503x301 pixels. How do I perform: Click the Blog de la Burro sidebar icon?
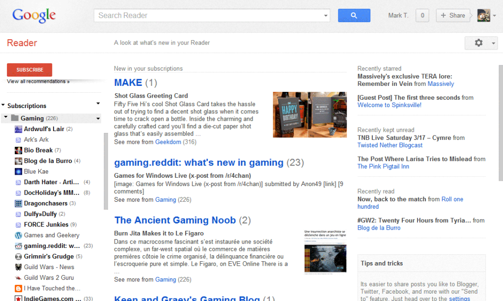tap(18, 161)
